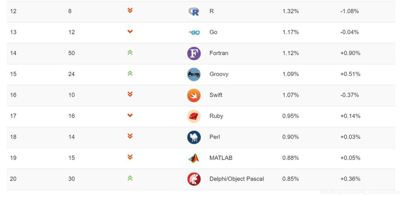Click the Go gopher logo icon
Viewport: 402px width, 197px height.
click(194, 33)
